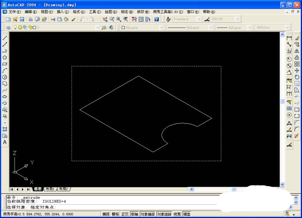
Task: Select the Line tool
Action: 5,38
